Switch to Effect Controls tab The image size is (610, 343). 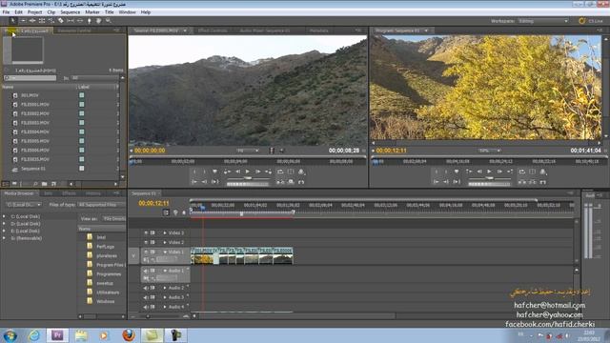213,30
